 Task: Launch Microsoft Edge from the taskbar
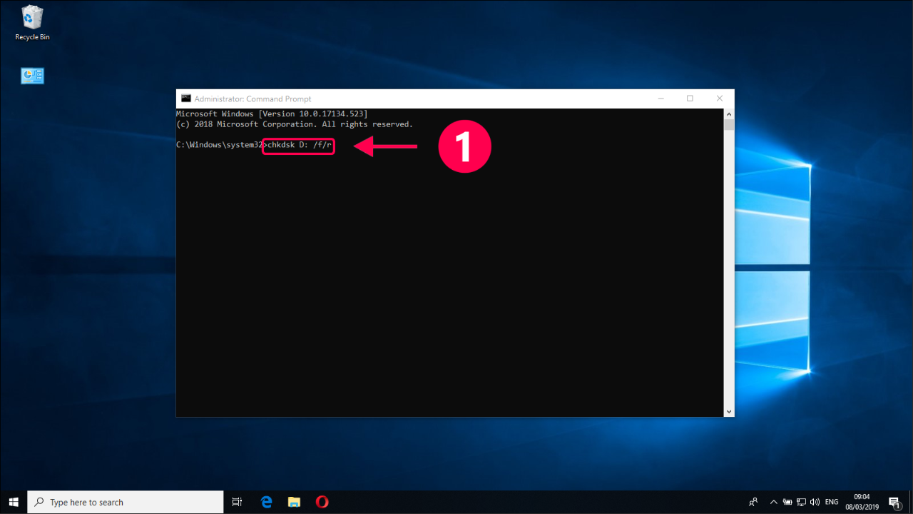[266, 502]
